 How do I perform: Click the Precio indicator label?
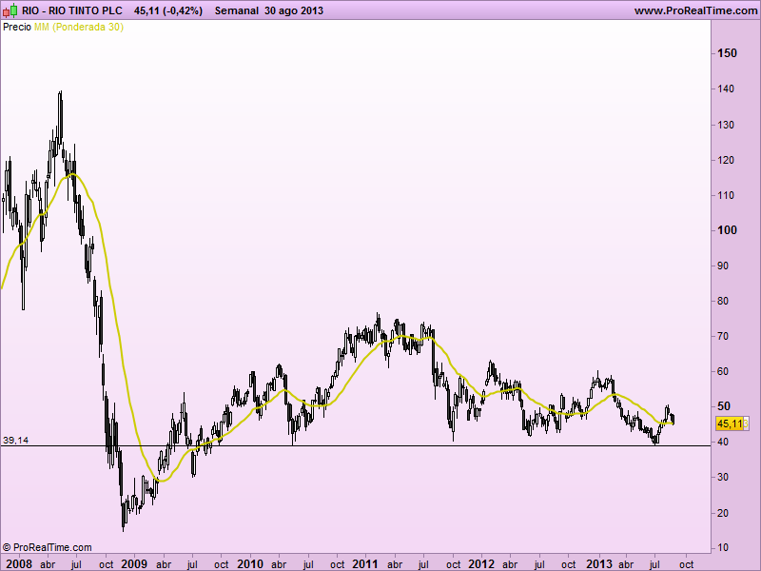coord(17,28)
